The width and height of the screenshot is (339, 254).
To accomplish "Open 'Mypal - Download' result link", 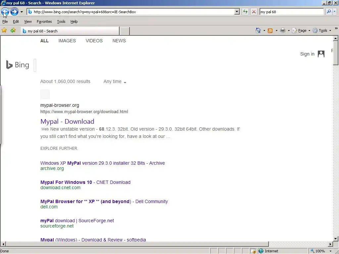I will click(x=67, y=121).
